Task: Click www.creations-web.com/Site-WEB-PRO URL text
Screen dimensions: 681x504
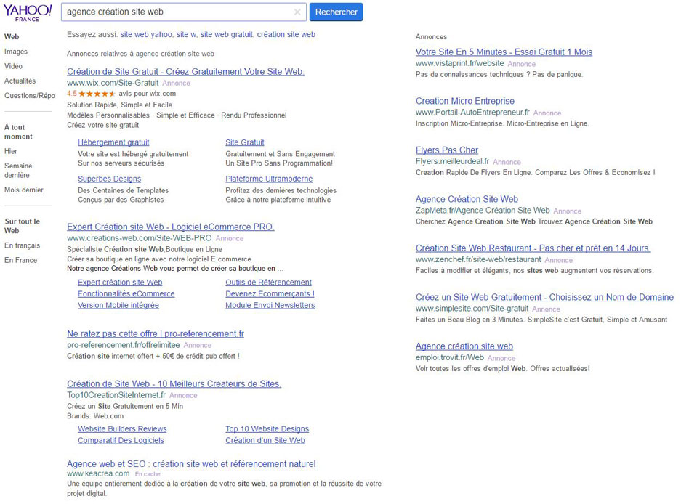Action: (x=140, y=238)
